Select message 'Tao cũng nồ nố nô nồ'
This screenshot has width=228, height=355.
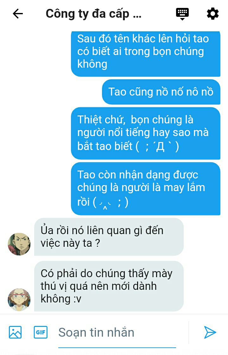click(161, 92)
